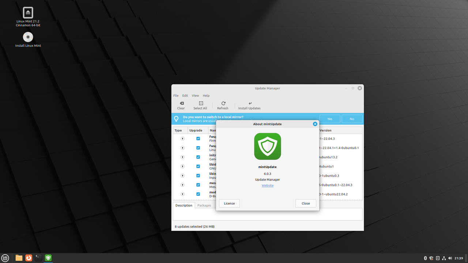Open the Files manager from the panel
Viewport: 468px width, 263px height.
tap(19, 258)
